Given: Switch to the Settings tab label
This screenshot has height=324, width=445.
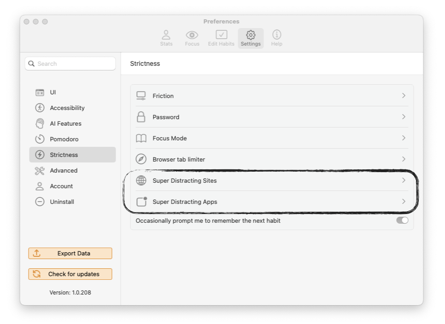Looking at the screenshot, I should (251, 44).
